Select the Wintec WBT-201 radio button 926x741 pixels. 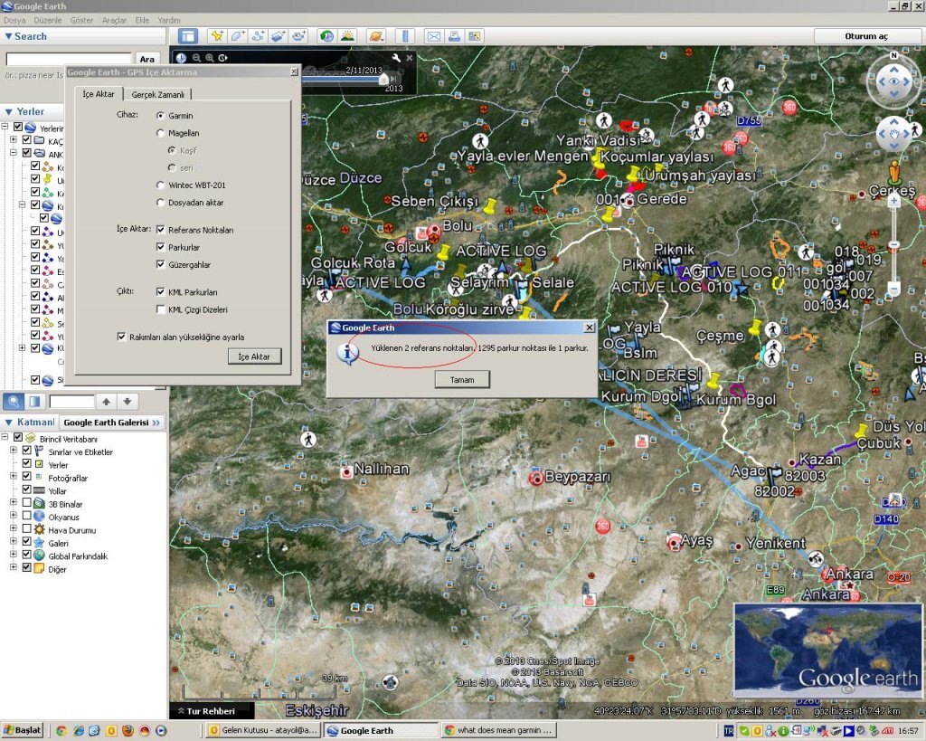(x=160, y=185)
